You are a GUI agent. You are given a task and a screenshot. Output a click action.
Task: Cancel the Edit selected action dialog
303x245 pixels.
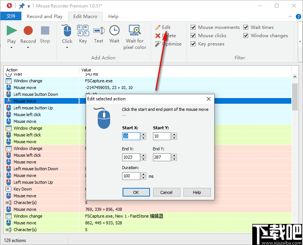[x=167, y=192]
